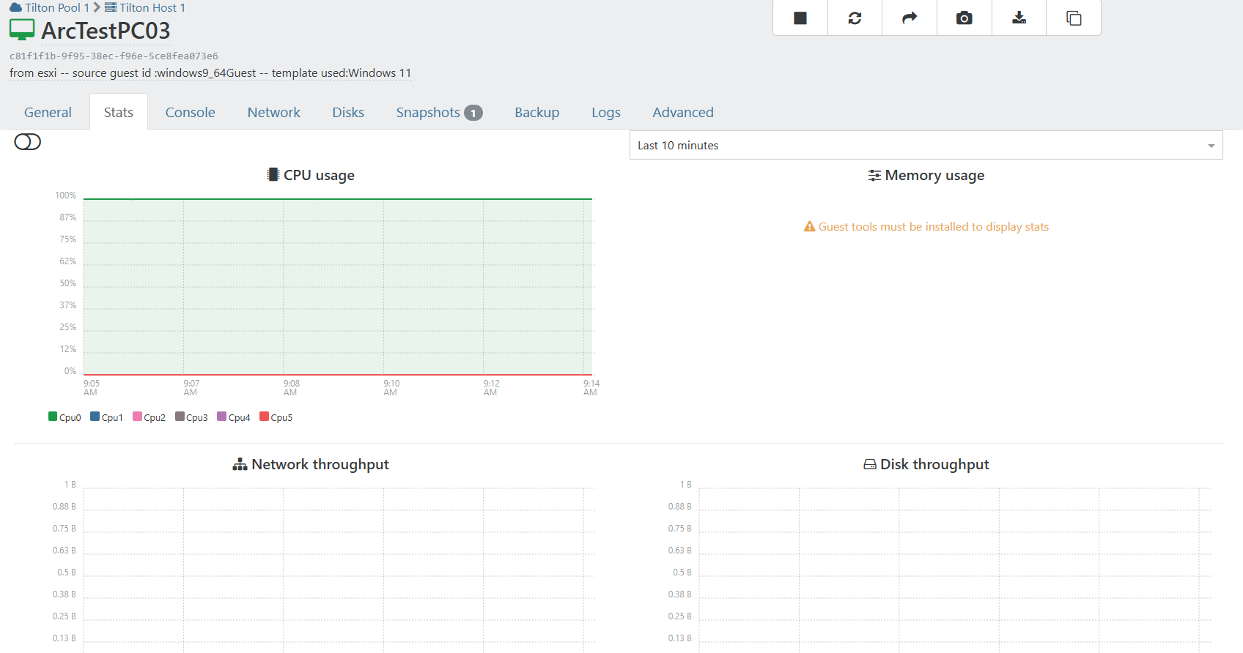The image size is (1243, 653).
Task: Open the Snapshots tab
Action: click(438, 113)
